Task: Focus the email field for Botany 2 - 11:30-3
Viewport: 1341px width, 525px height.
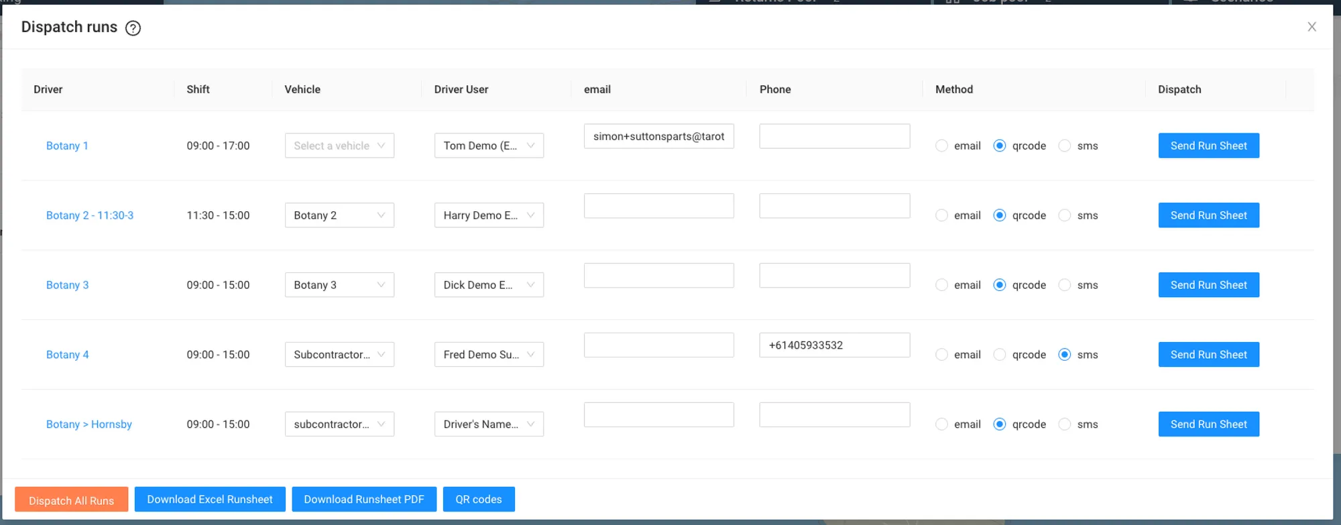Action: point(659,206)
